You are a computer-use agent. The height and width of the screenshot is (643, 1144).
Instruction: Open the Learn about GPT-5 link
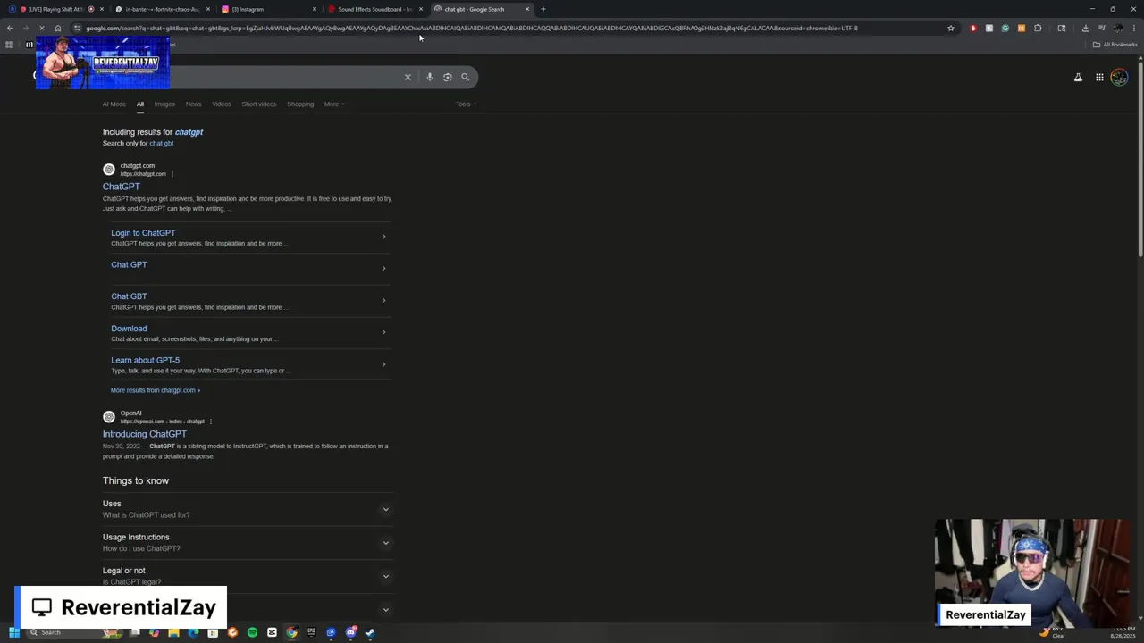[145, 361]
